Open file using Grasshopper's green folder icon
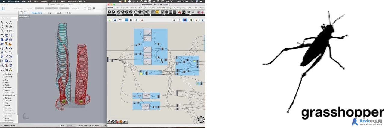The image size is (385, 128). click(x=109, y=20)
